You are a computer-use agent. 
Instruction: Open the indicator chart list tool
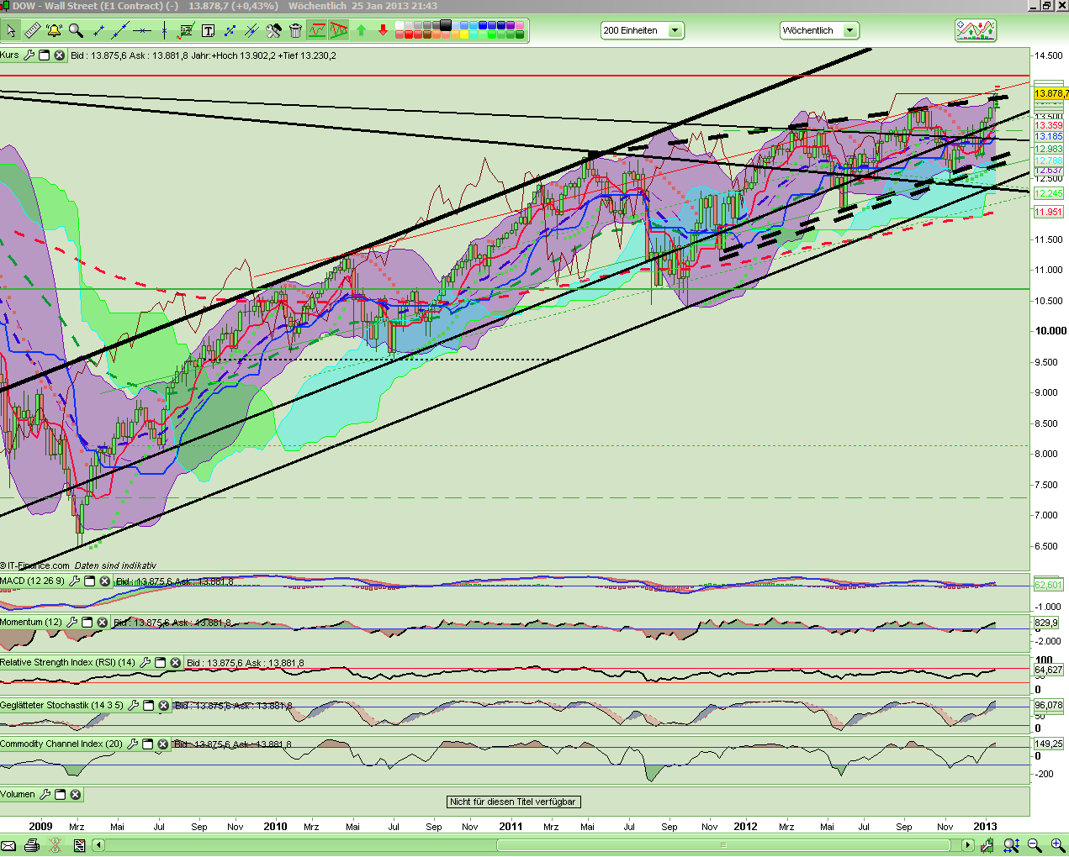tap(186, 31)
